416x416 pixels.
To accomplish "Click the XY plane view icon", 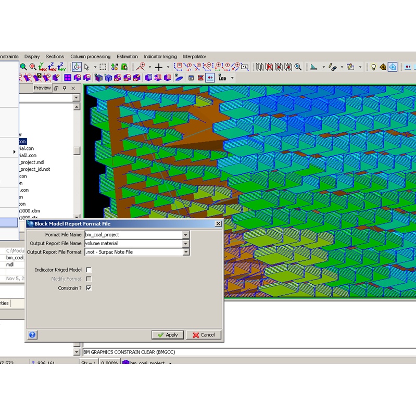I will click(42, 67).
